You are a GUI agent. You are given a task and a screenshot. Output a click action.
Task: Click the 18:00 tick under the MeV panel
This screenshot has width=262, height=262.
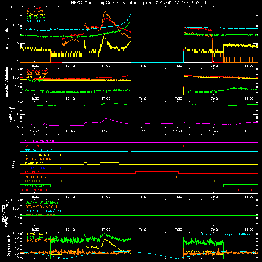click(x=249, y=99)
